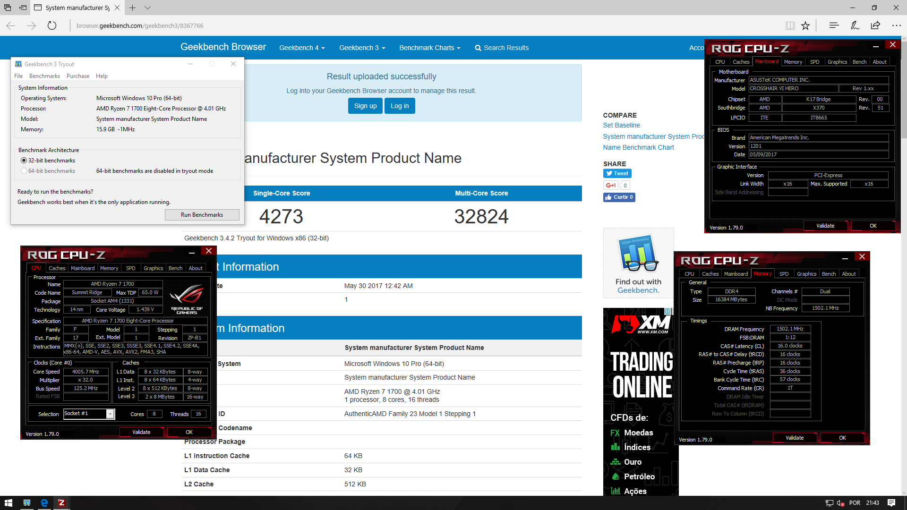The width and height of the screenshot is (907, 510).
Task: Open the CPU-Z taskbar icon
Action: click(61, 503)
